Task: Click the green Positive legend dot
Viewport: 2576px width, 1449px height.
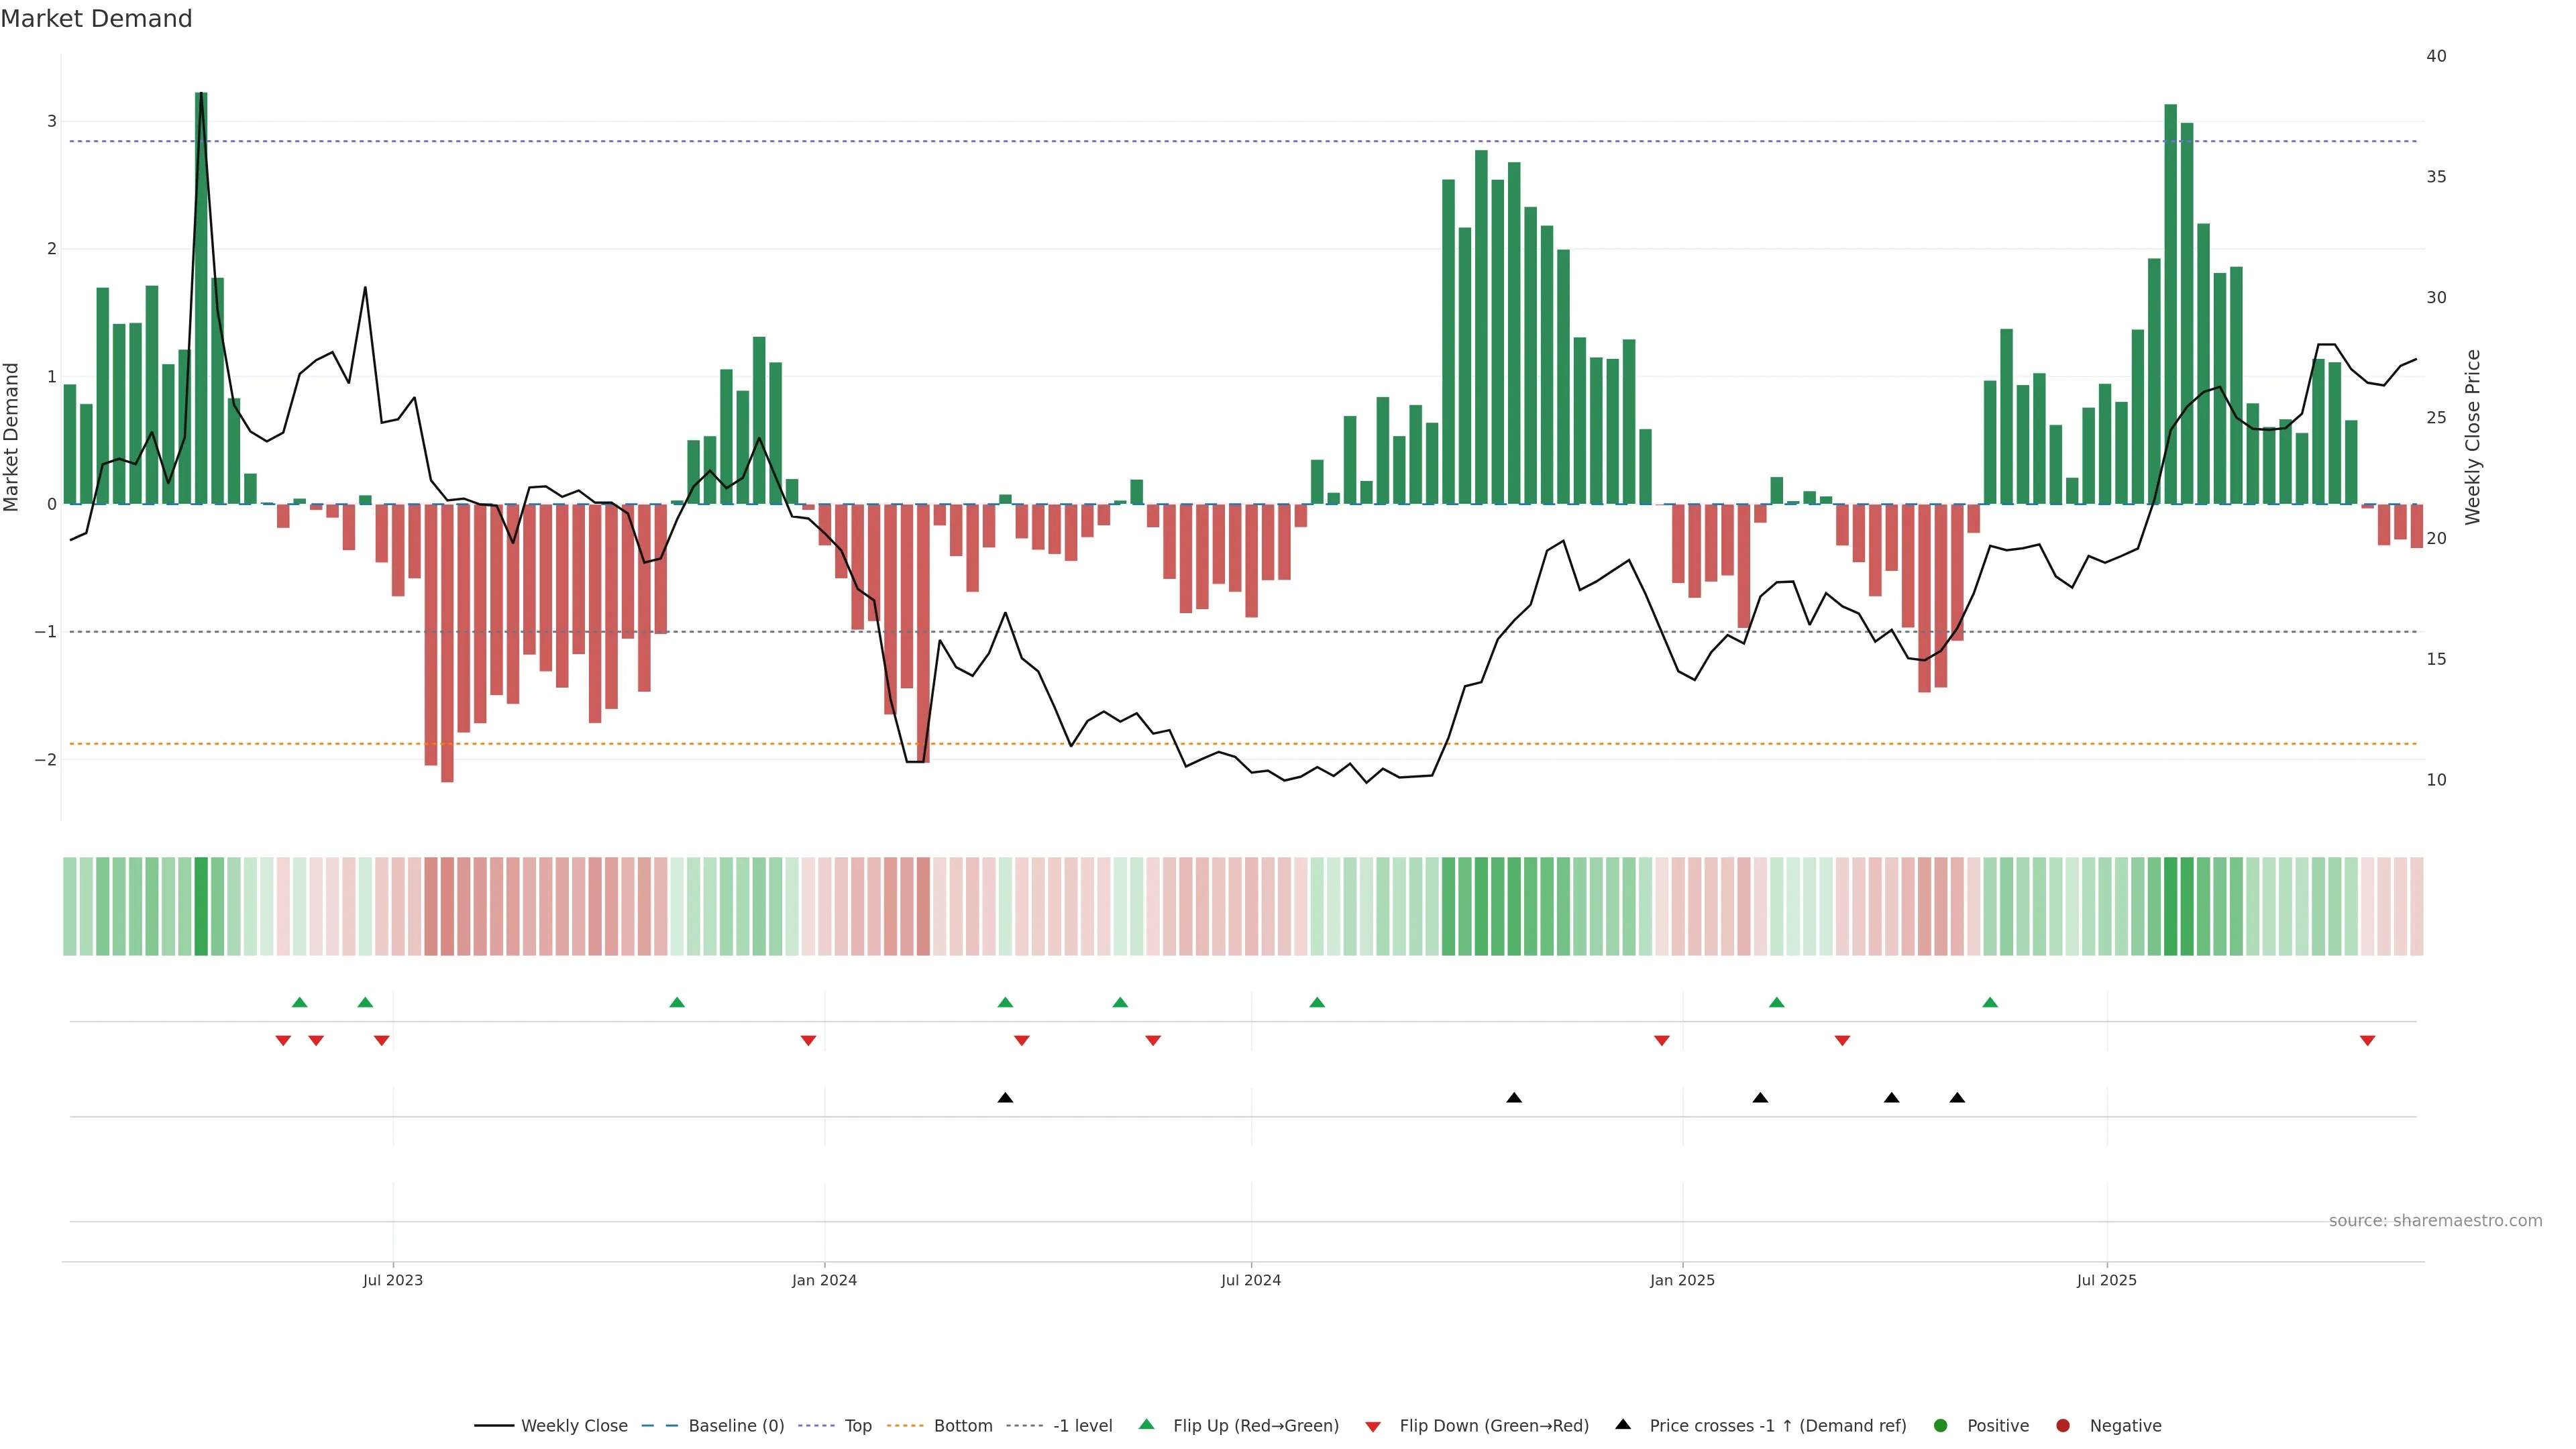Action: 1941,1425
